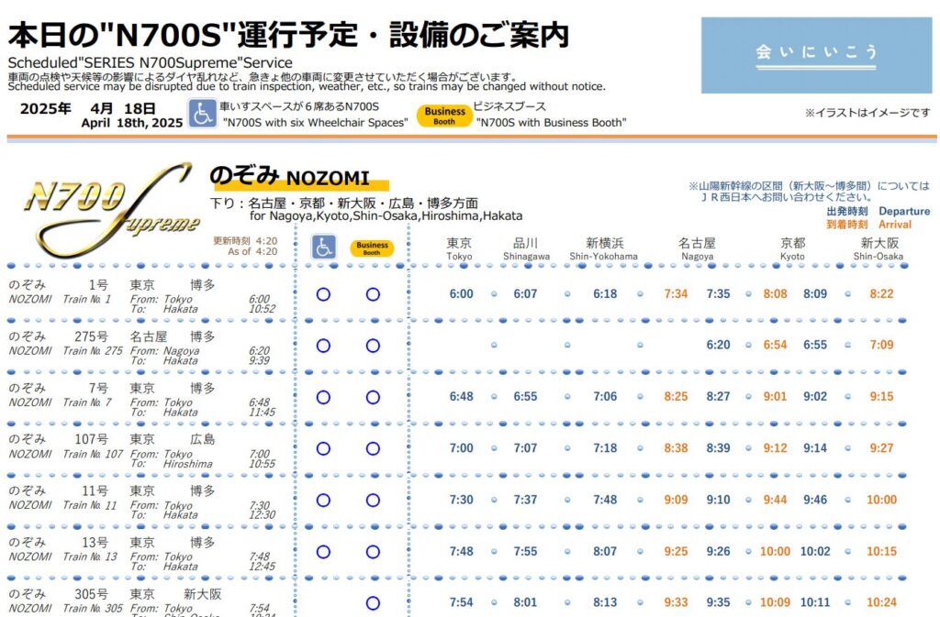This screenshot has height=617, width=940.
Task: Click wheelchair circle for Nozomi Train No. 275
Action: pos(323,346)
